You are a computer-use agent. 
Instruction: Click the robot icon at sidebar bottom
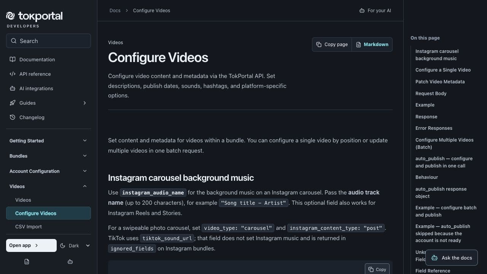pos(70,261)
